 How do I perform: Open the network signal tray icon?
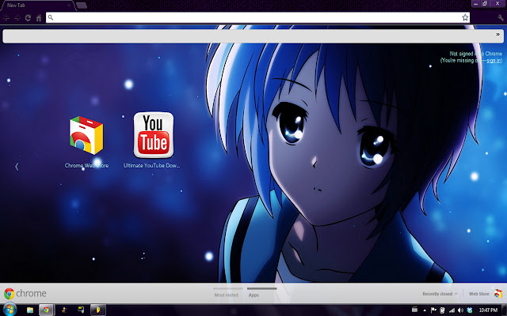452,310
